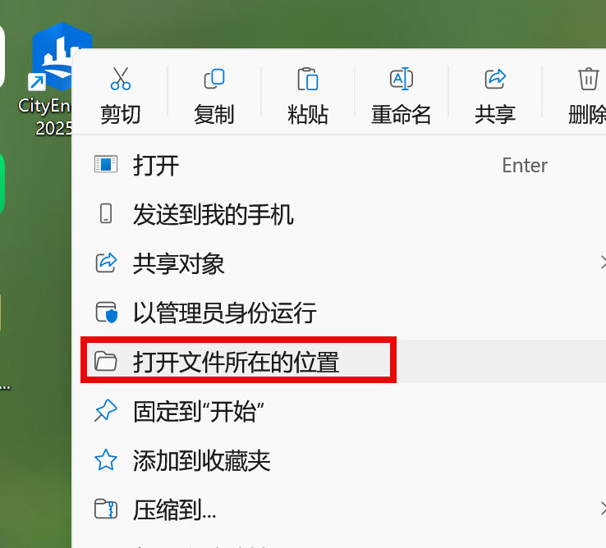This screenshot has width=606, height=548.
Task: Click the Copy (复制) icon
Action: 214,79
